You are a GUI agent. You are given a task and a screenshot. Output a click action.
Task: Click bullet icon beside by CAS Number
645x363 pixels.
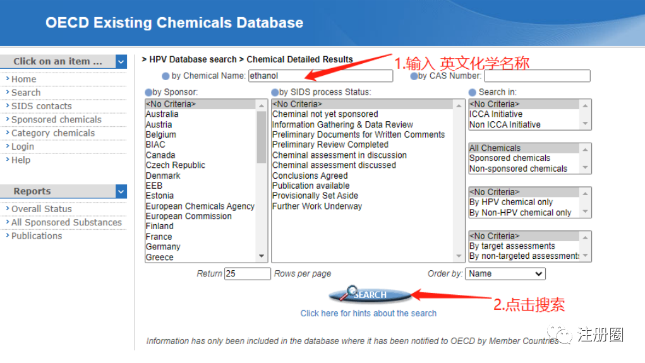(x=414, y=76)
